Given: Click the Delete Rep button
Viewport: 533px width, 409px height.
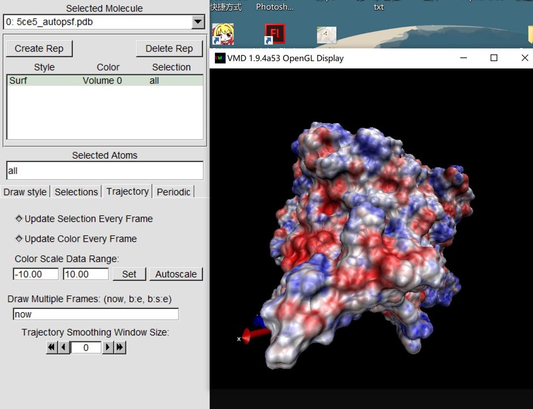Looking at the screenshot, I should pos(169,49).
